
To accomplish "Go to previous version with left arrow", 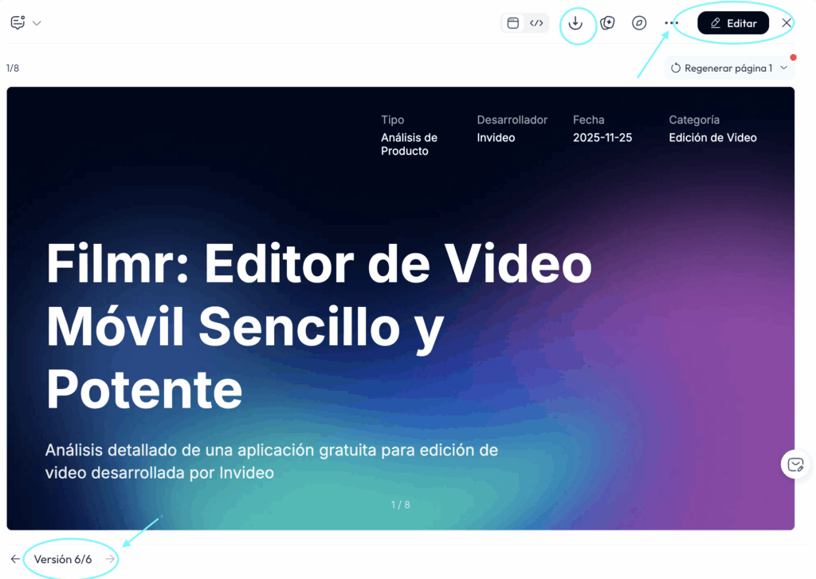I will click(15, 559).
